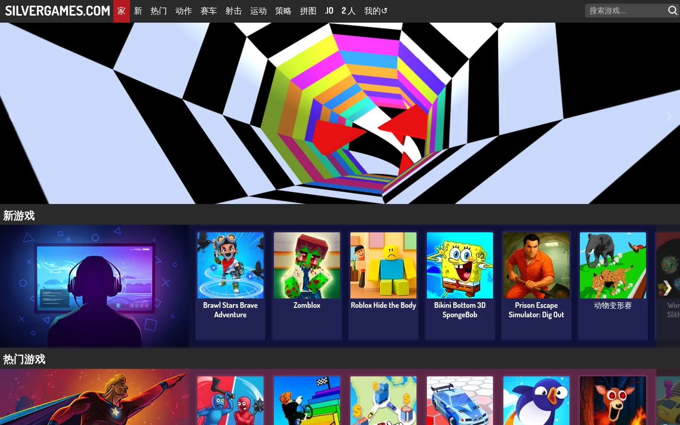Open the 热门游戏 section heading

tap(24, 359)
